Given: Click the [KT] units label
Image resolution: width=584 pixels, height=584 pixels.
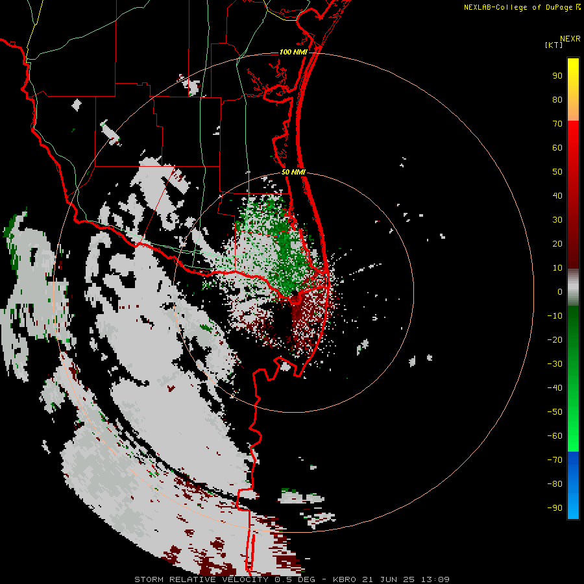Looking at the screenshot, I should pos(554,45).
